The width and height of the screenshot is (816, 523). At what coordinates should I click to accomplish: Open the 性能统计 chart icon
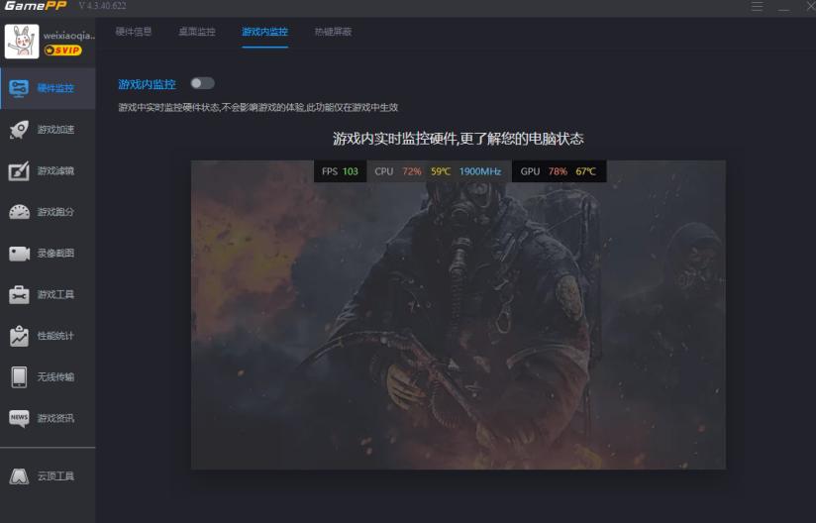pyautogui.click(x=19, y=336)
